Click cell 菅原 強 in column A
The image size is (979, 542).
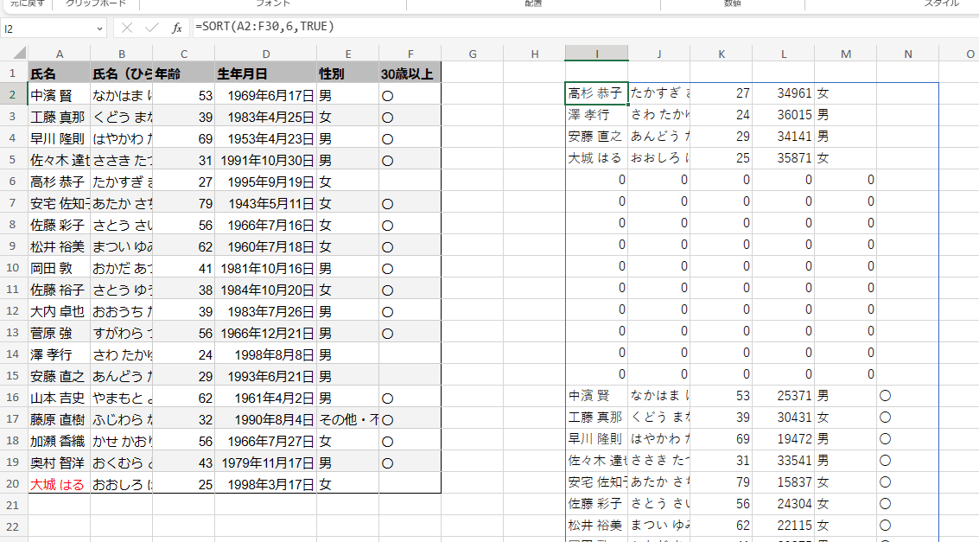coord(60,334)
